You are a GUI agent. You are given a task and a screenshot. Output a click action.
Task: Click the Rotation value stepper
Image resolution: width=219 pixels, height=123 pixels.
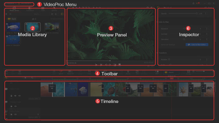pos(207,60)
